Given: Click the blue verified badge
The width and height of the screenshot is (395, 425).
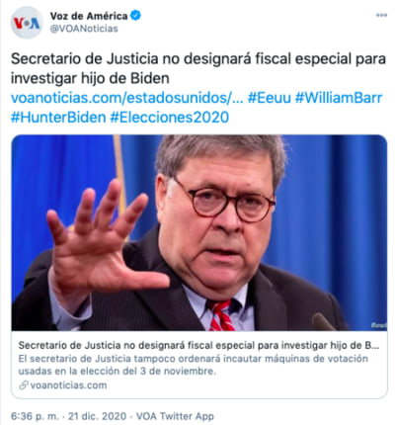Looking at the screenshot, I should click(135, 15).
